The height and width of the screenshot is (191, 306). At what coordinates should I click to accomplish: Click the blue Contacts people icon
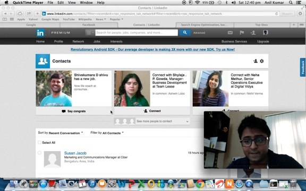point(42,61)
